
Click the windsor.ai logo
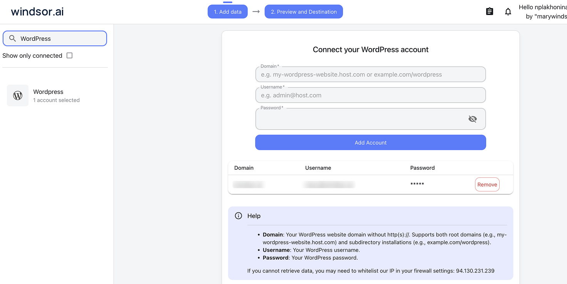(37, 12)
